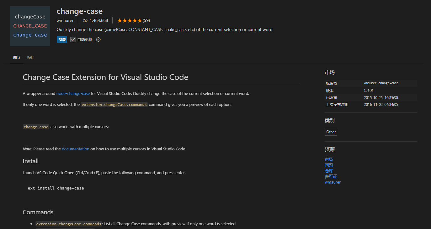This screenshot has height=229, width=431.
Task: Open the 许可证 license resource link
Action: pyautogui.click(x=331, y=176)
